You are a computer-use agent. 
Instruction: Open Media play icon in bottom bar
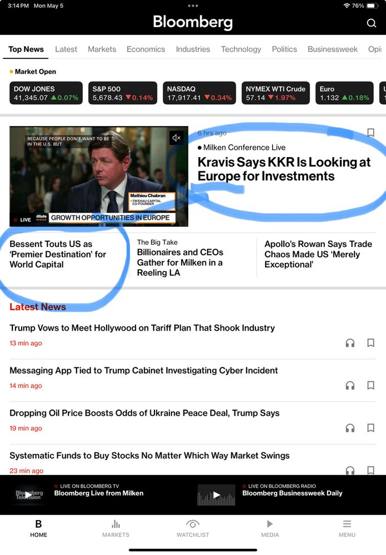pos(270,524)
